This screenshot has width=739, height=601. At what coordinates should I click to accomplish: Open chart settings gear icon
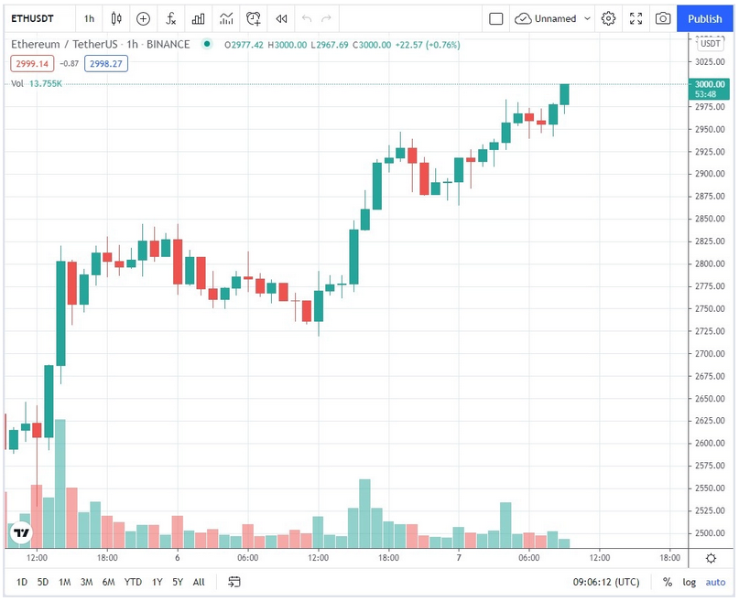(x=608, y=18)
